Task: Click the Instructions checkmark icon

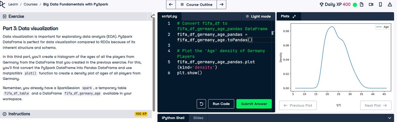Action: coord(5,114)
